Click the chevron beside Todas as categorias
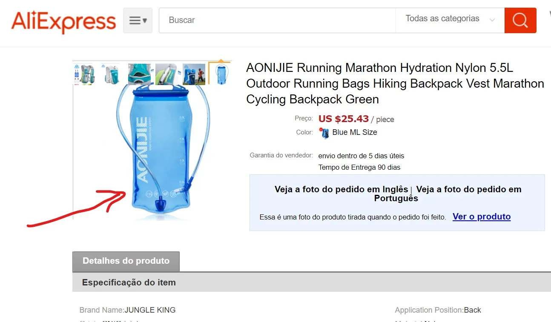The width and height of the screenshot is (551, 322). [x=492, y=20]
